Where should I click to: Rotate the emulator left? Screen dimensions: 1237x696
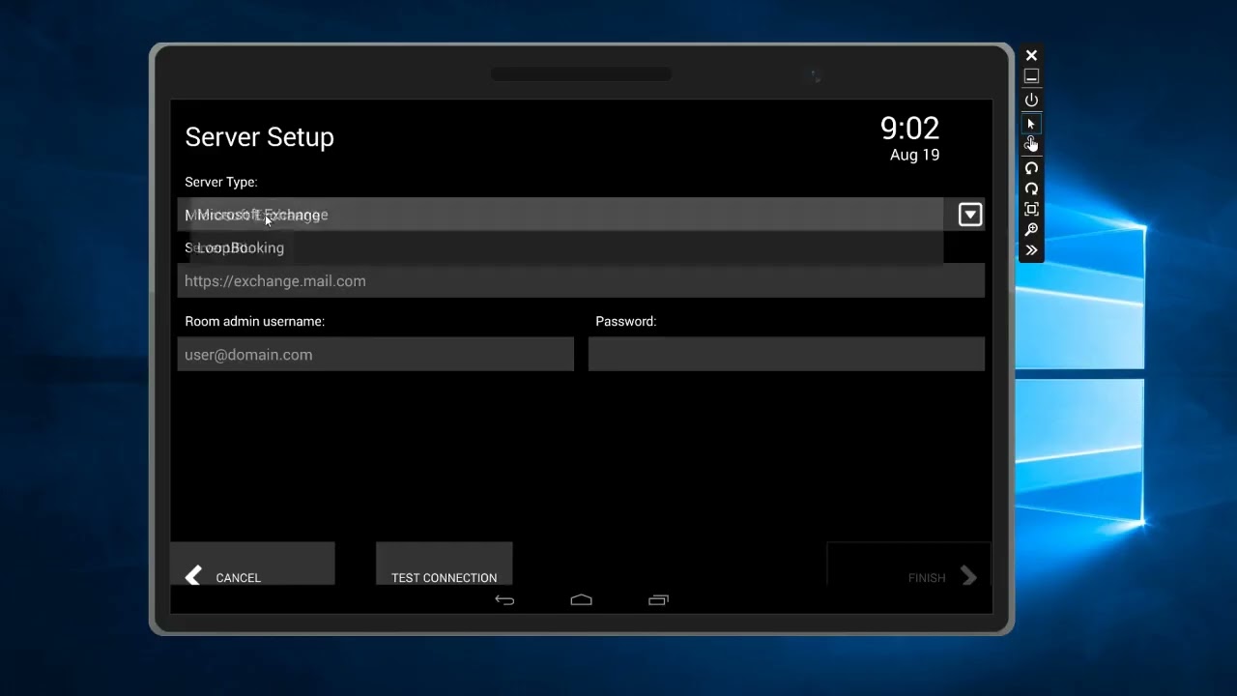[1031, 168]
